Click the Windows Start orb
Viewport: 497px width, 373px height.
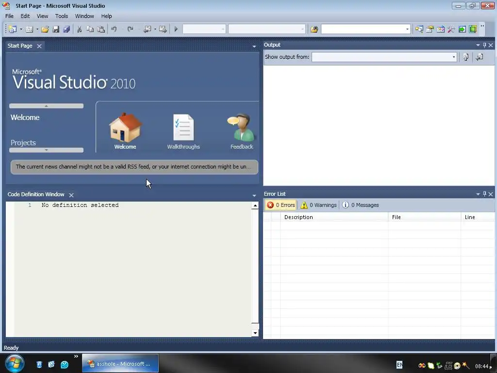[x=15, y=363]
